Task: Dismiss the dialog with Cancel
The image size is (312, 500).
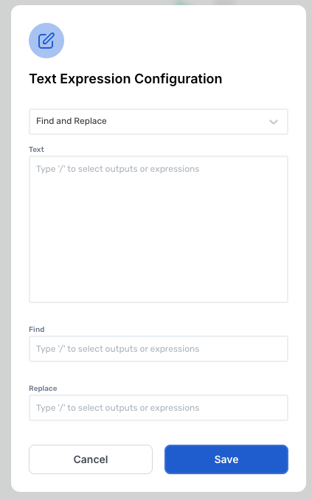Action: point(91,459)
